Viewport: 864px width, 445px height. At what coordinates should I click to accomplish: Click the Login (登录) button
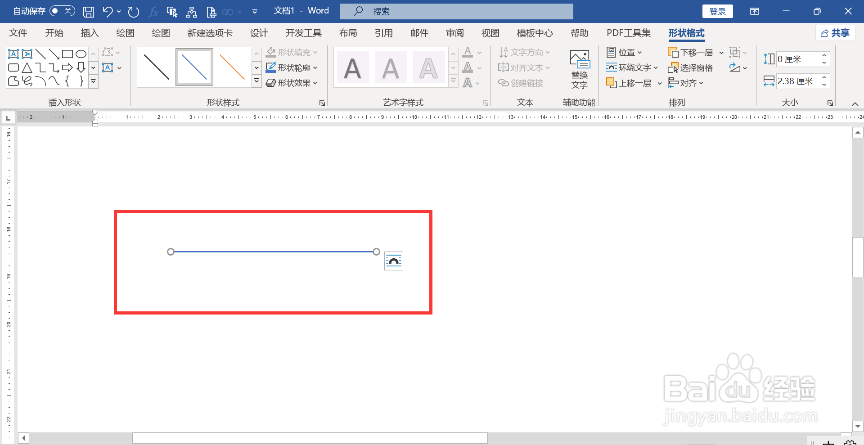pyautogui.click(x=718, y=11)
